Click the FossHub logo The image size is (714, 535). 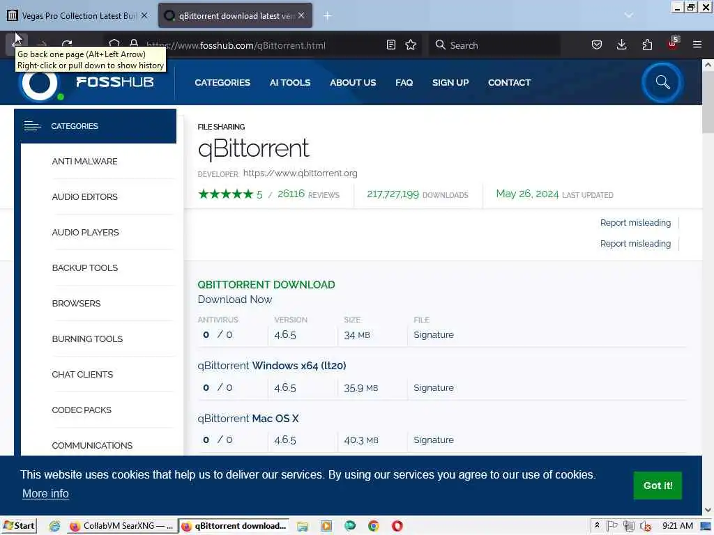click(x=86, y=82)
